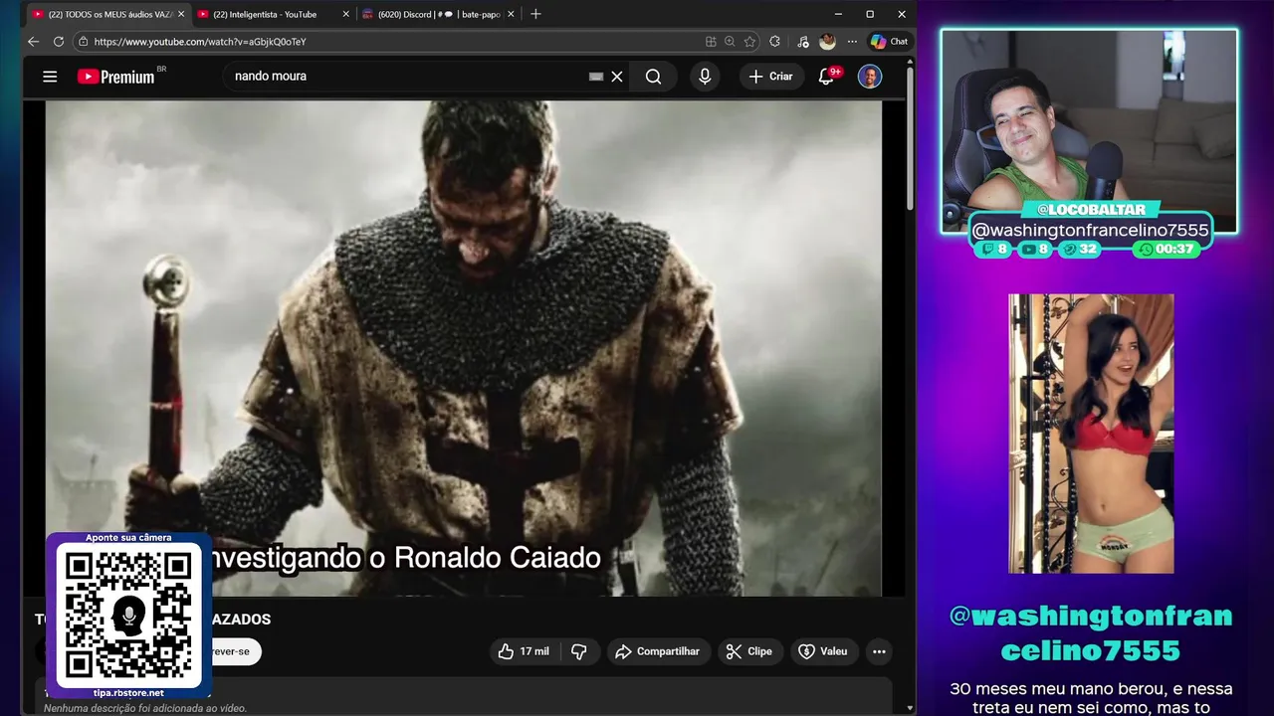1274x716 pixels.
Task: Open the YouTube hamburger guide menu
Action: click(50, 77)
